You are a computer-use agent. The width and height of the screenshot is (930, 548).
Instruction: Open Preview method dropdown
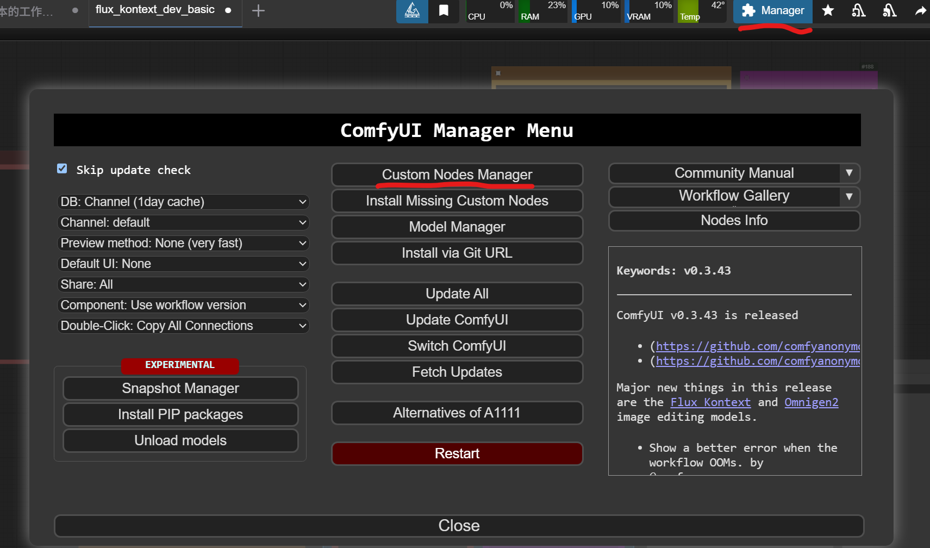[183, 243]
